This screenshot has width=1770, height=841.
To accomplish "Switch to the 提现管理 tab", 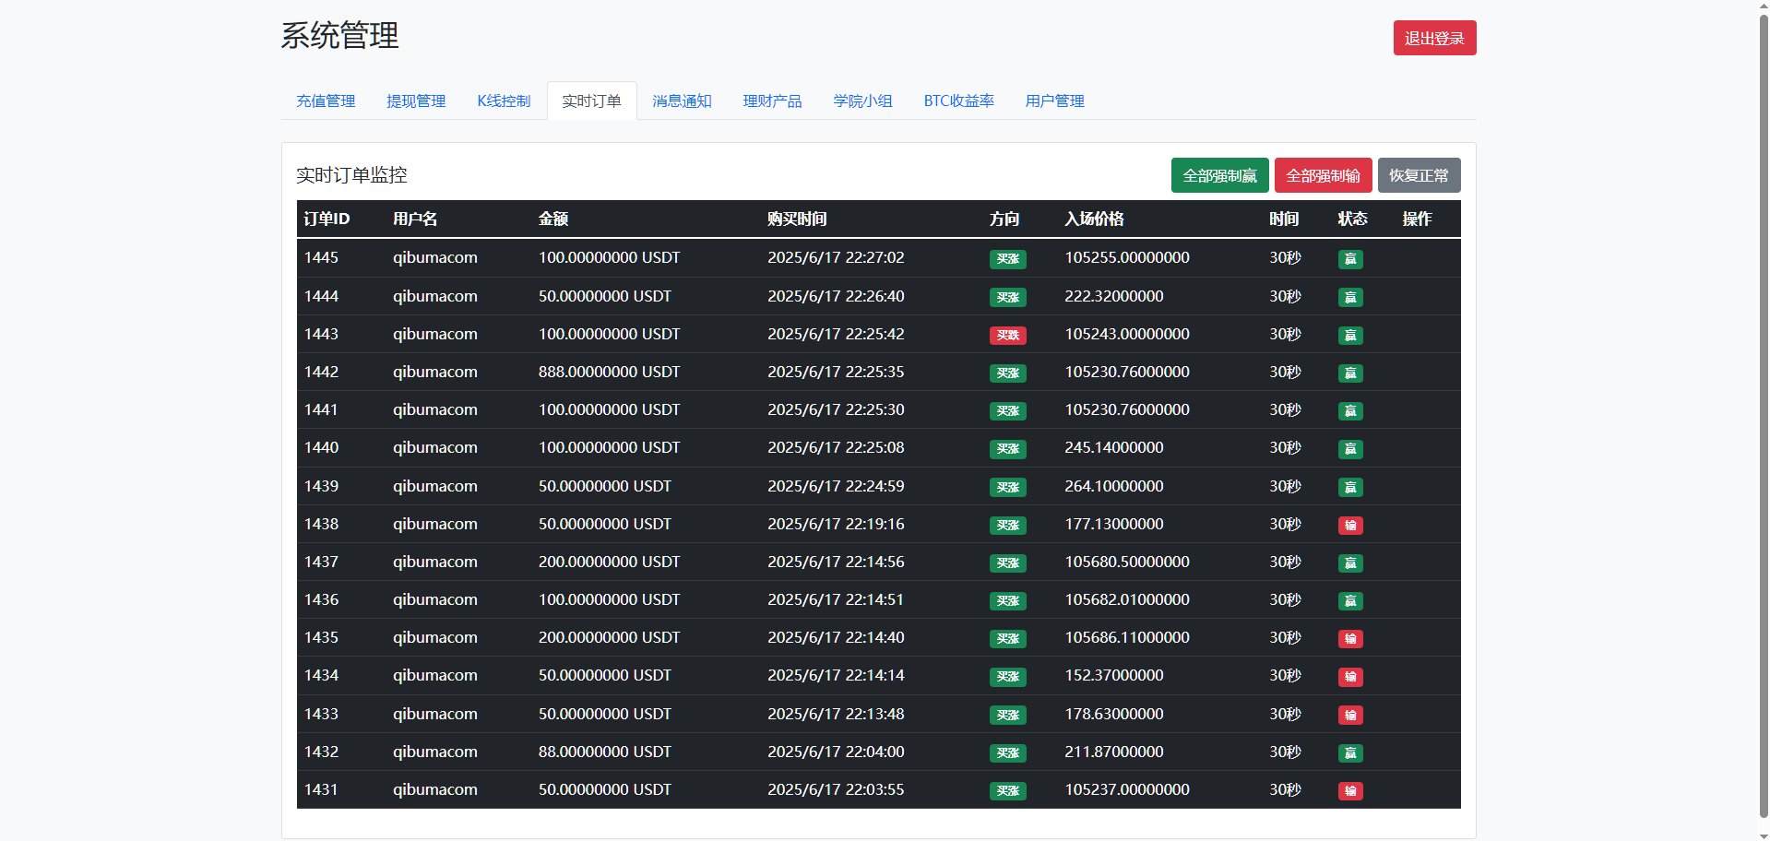I will pos(416,101).
